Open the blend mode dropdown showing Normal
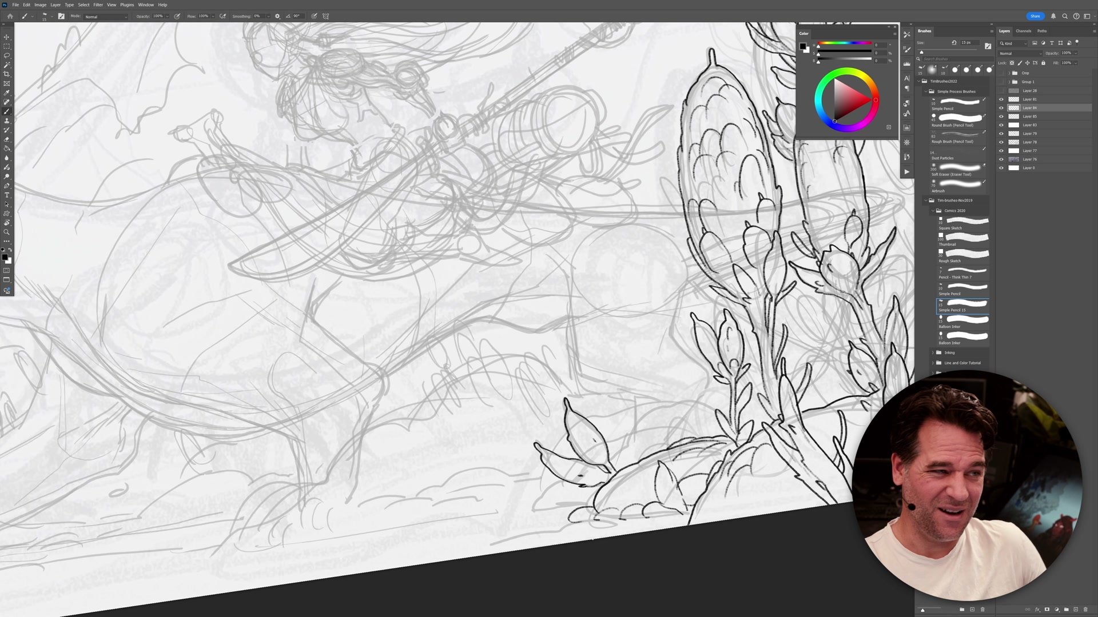This screenshot has height=617, width=1098. tap(1021, 53)
